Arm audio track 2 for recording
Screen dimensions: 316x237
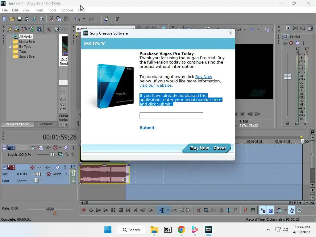click(32, 168)
